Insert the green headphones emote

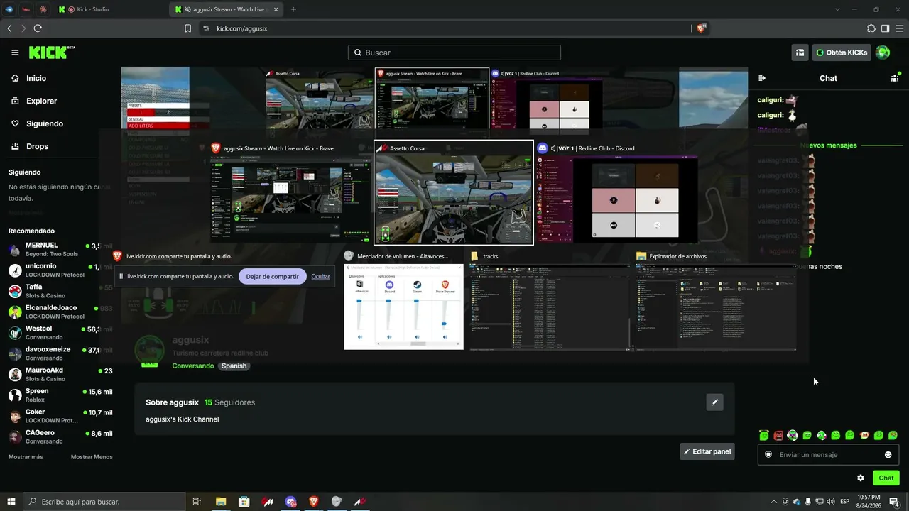[x=793, y=435]
